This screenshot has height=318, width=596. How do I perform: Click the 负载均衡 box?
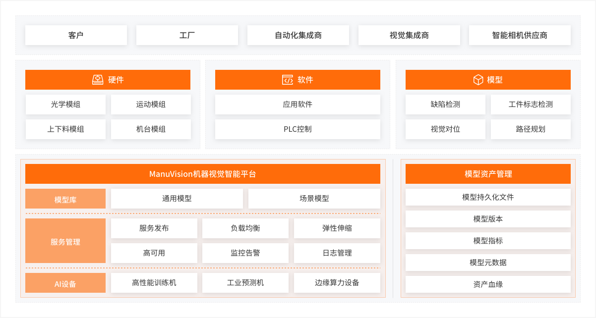(245, 228)
